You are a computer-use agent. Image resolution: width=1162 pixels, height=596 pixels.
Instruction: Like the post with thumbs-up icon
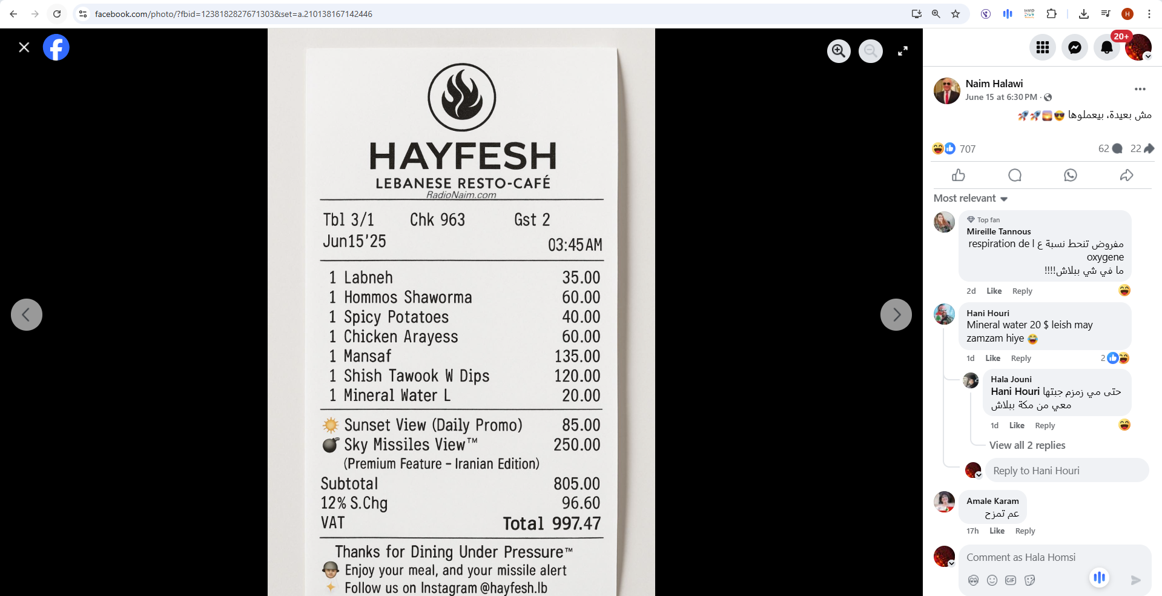(x=958, y=175)
